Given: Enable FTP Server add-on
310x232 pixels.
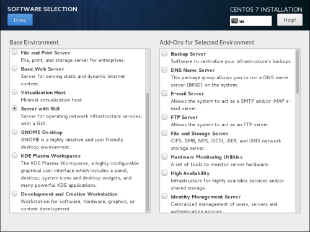Looking at the screenshot, I should tap(164, 117).
